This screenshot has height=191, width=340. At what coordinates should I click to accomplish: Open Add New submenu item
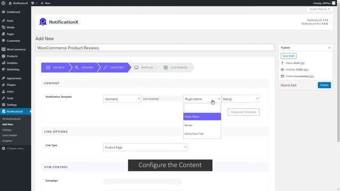tap(7, 124)
